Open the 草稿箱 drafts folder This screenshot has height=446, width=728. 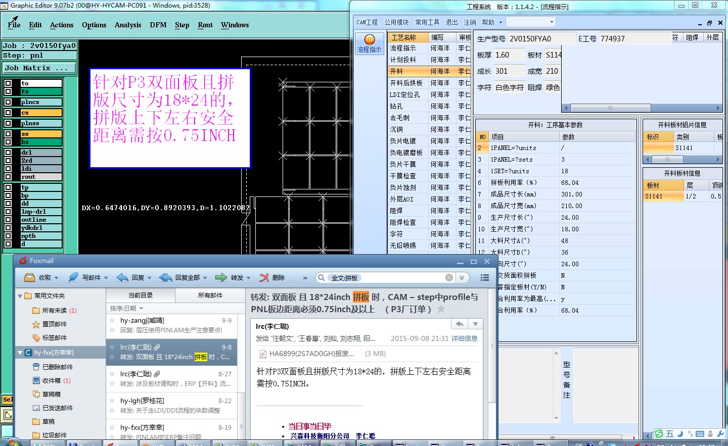[x=47, y=394]
